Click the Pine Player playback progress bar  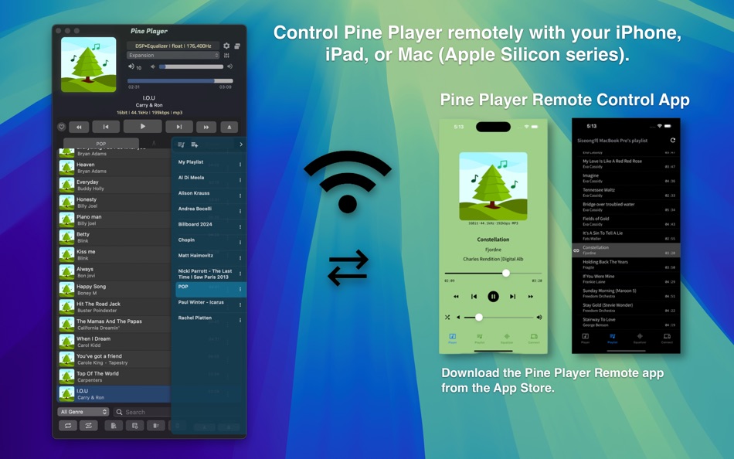click(180, 81)
